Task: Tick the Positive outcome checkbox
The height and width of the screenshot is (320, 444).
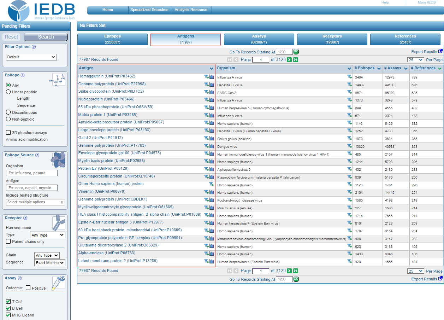Action: (28, 288)
